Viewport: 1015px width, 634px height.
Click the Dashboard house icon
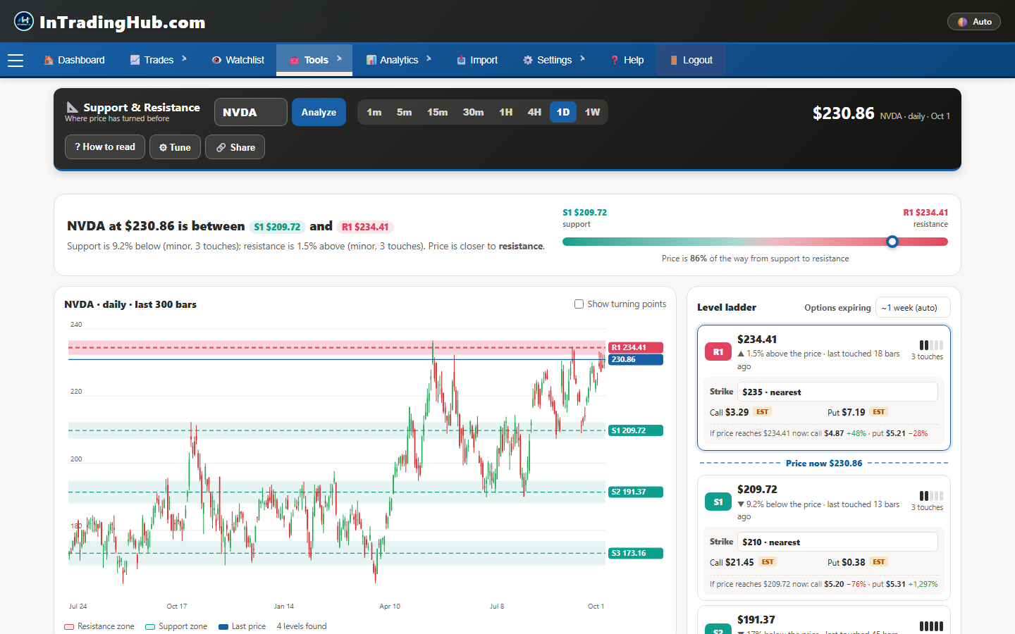coord(49,60)
